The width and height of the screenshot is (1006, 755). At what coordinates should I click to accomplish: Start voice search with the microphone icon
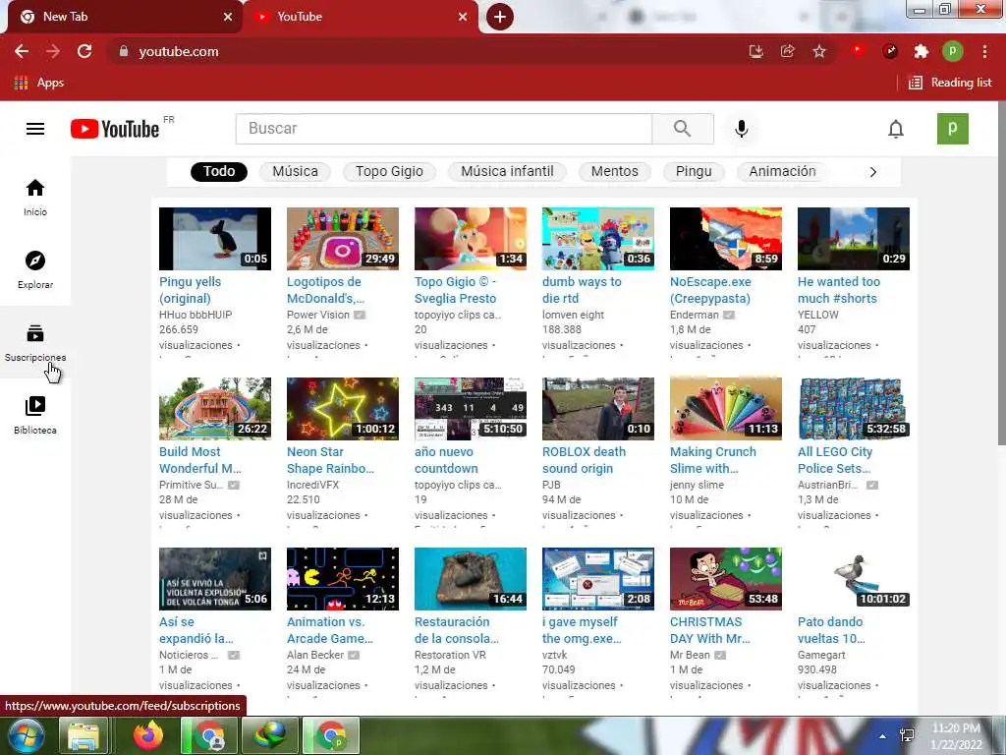pos(741,129)
